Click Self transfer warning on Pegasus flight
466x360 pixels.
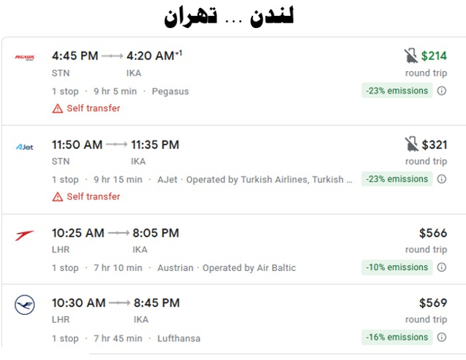click(x=86, y=108)
